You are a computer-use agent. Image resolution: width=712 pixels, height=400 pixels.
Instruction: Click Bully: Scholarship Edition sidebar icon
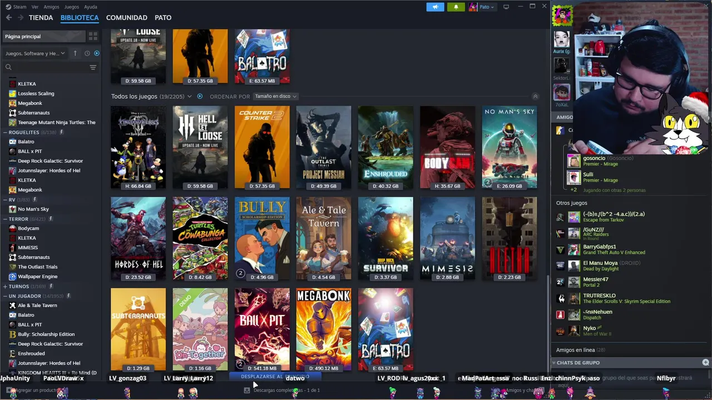point(13,334)
